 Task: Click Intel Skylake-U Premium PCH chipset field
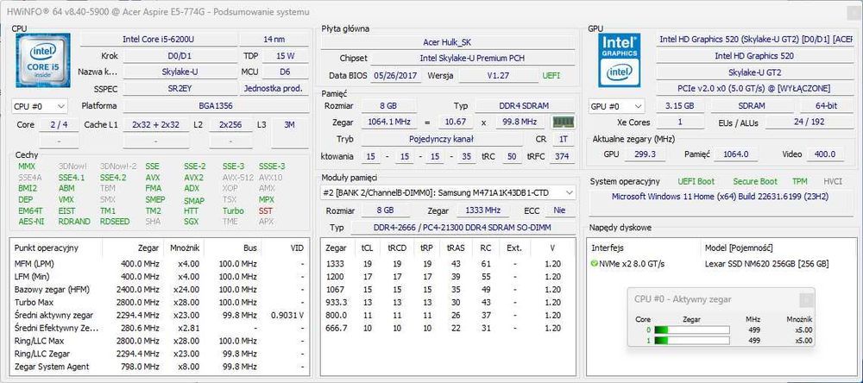point(473,59)
